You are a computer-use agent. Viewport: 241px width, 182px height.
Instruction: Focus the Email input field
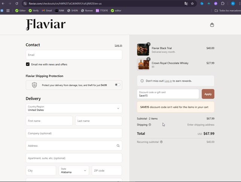coord(74,55)
